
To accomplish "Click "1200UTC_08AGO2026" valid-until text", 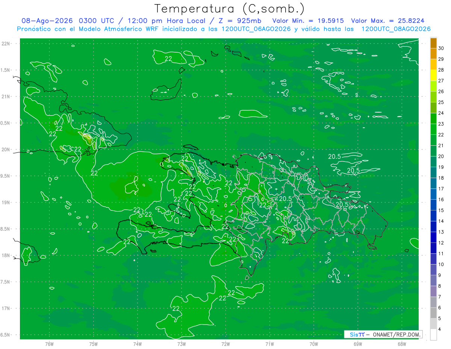I will tap(396, 29).
